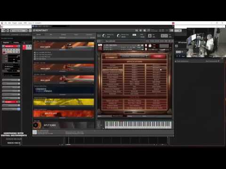Open the Edit menu in the DAW
The image size is (226, 169).
coord(9,23)
